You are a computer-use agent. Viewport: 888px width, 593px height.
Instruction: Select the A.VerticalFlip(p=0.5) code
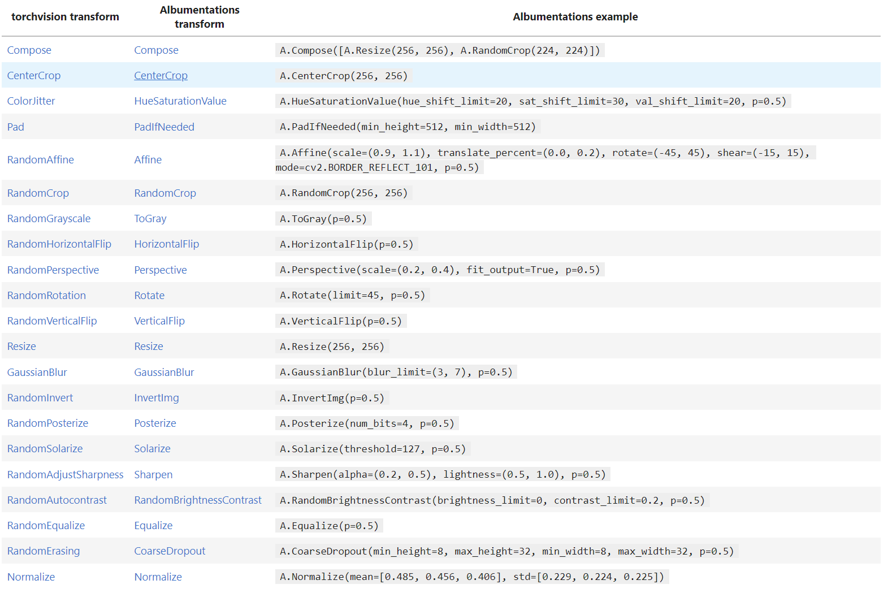[341, 321]
